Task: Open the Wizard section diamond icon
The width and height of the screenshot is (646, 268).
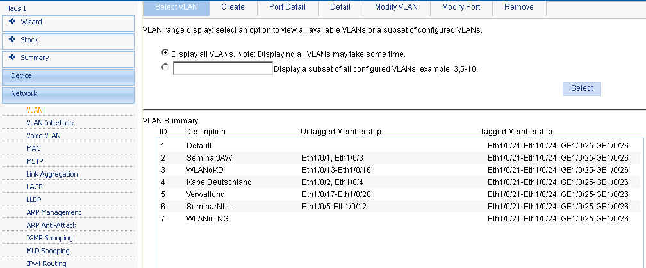Action: [x=12, y=21]
